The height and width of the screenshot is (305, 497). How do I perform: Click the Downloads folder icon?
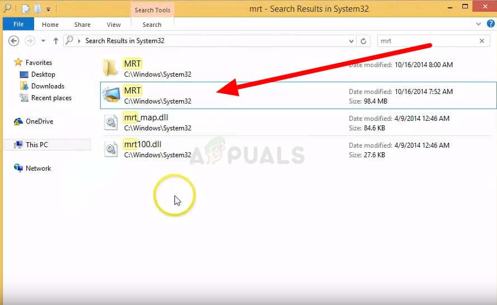[24, 86]
